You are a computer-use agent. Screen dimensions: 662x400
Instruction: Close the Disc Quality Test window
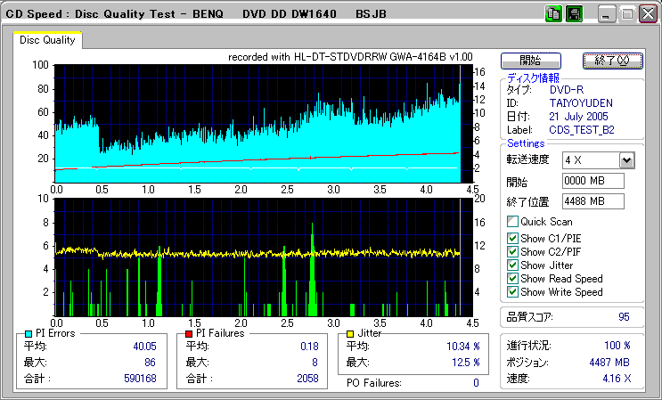[647, 15]
